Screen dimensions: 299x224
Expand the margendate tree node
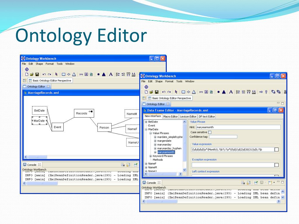click(x=155, y=141)
